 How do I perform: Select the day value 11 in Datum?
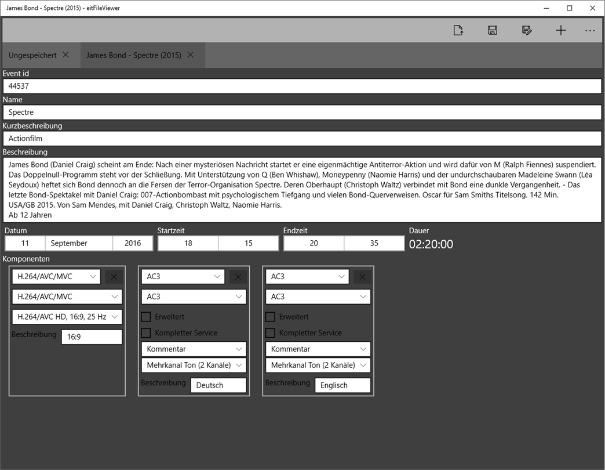25,243
